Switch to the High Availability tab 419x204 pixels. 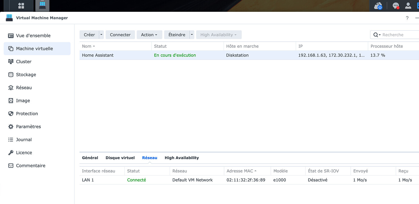[x=182, y=158]
